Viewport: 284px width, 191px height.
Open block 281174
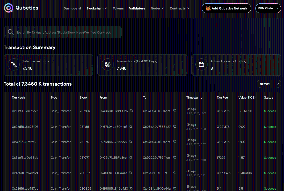point(84,142)
